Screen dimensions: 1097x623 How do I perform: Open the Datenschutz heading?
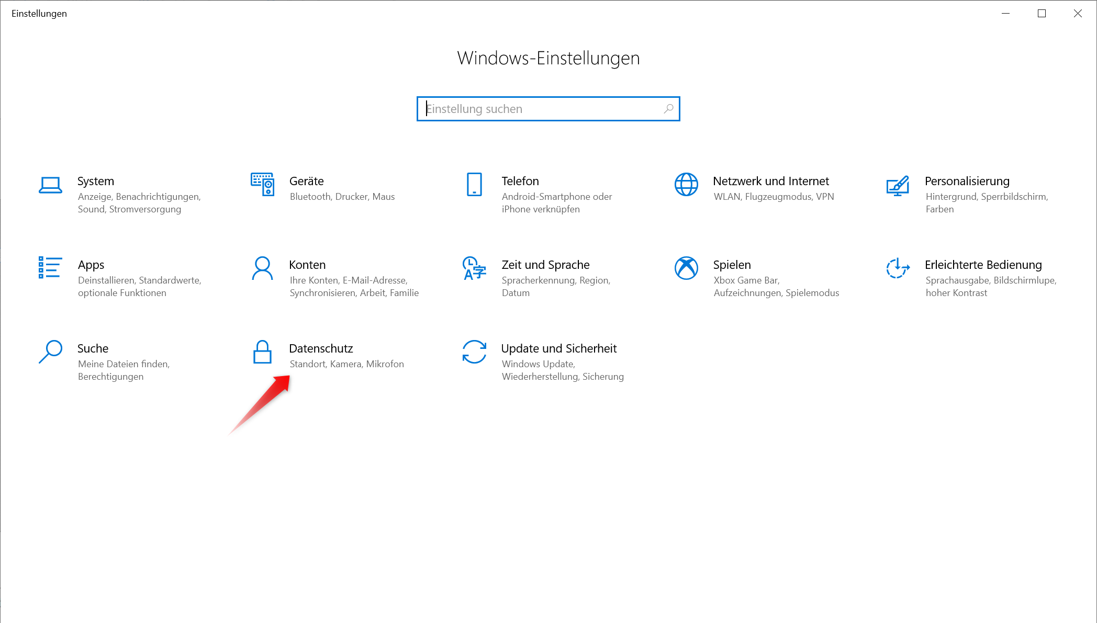321,348
